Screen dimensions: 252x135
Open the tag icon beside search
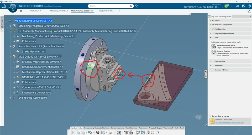pos(137,6)
